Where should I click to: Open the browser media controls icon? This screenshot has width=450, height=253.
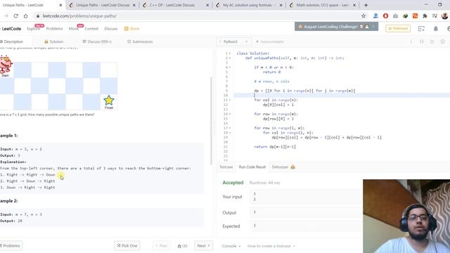pyautogui.click(x=435, y=16)
